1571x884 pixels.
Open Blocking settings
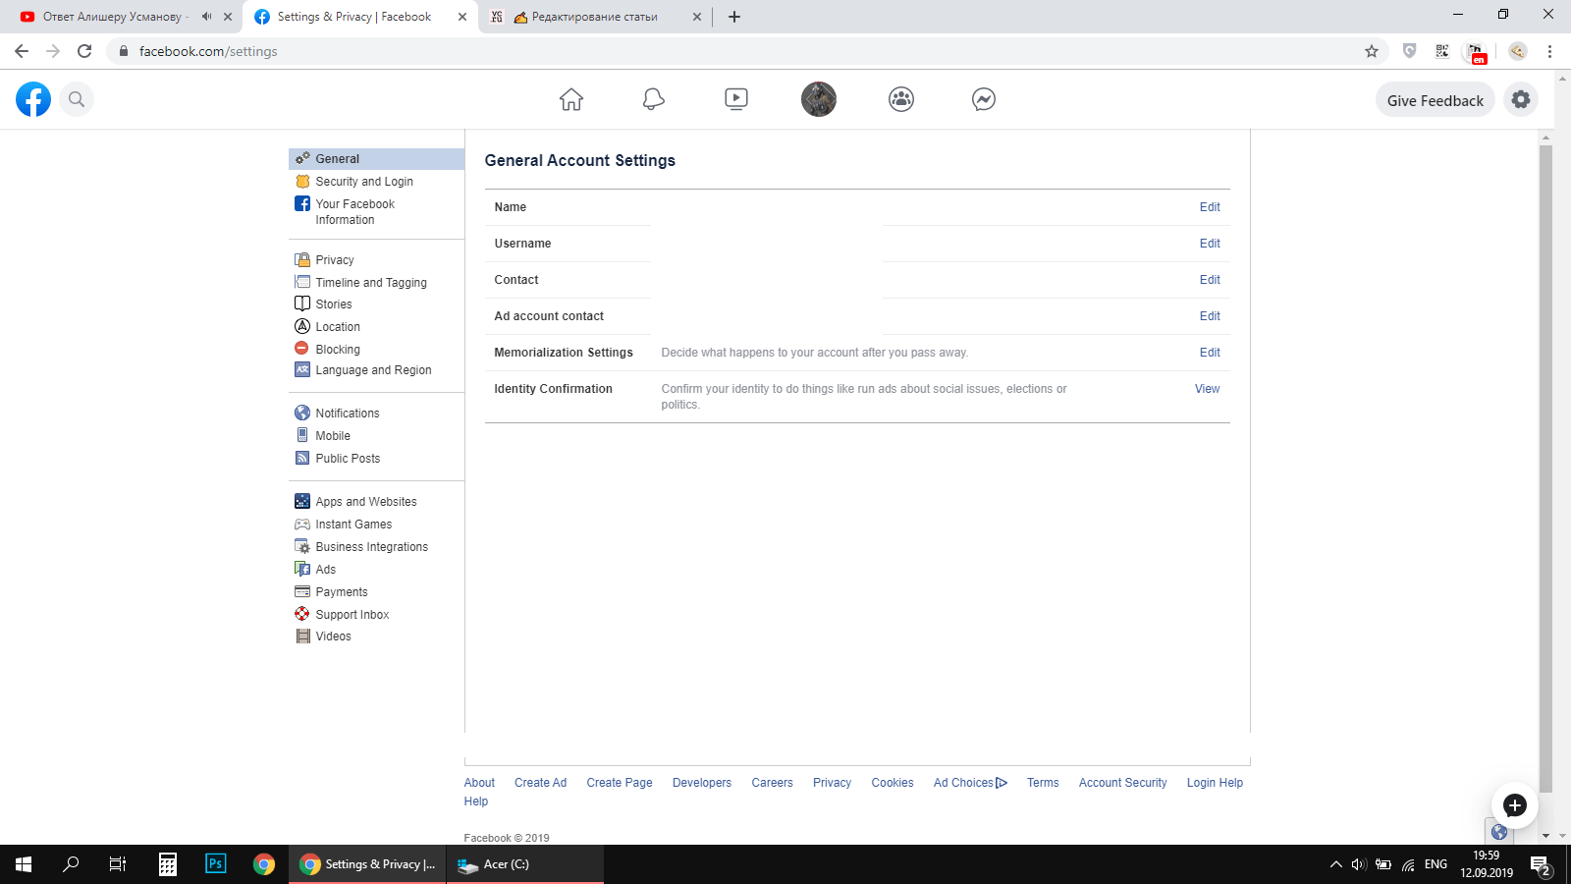pyautogui.click(x=337, y=350)
